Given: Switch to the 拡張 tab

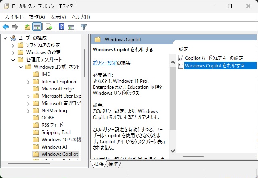Looking at the screenshot, I should click(99, 164).
